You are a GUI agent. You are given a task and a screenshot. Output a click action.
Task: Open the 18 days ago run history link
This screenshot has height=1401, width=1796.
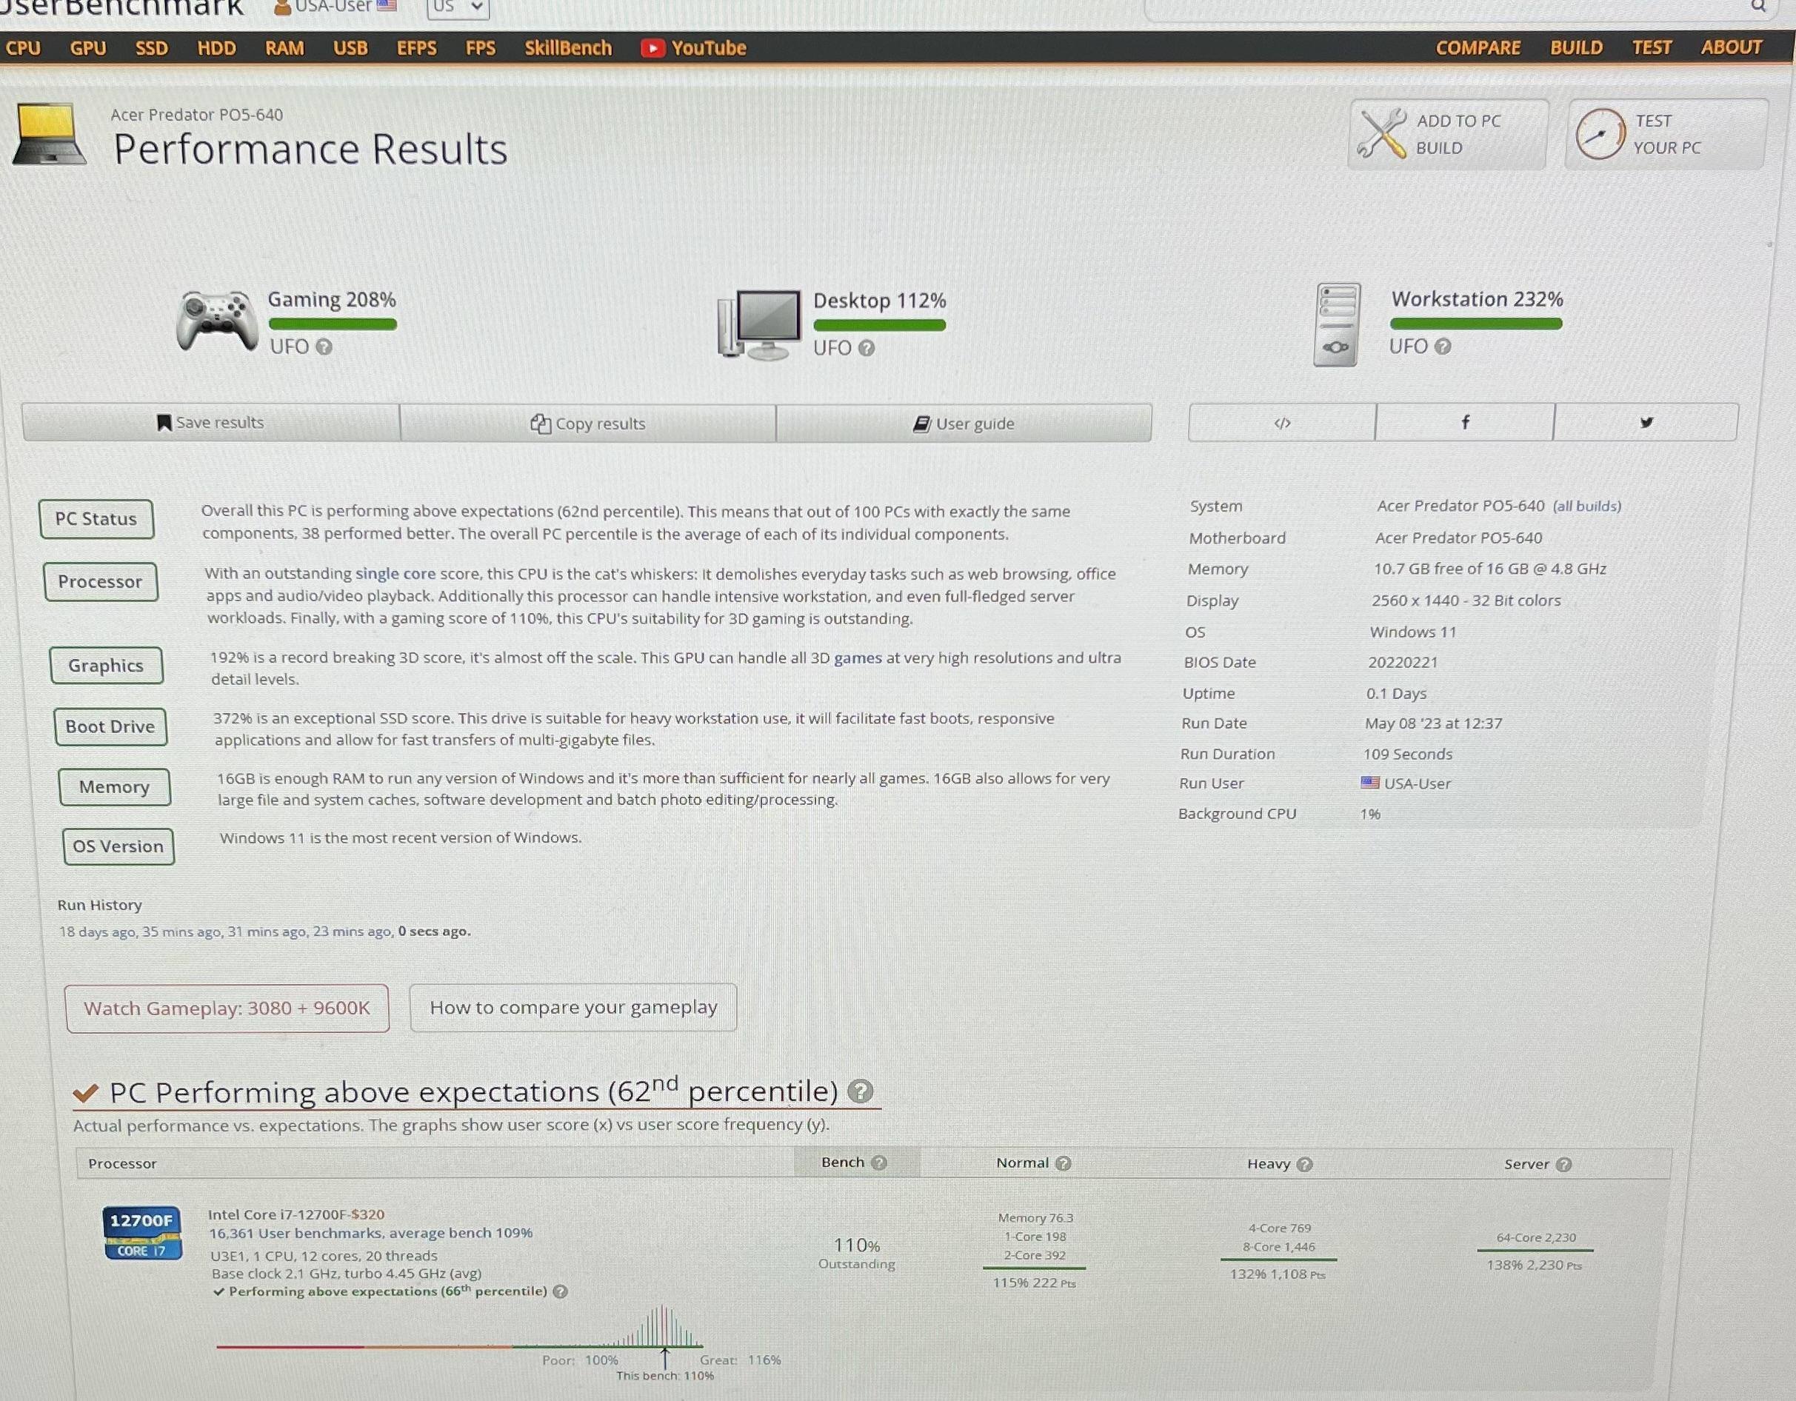(x=96, y=932)
